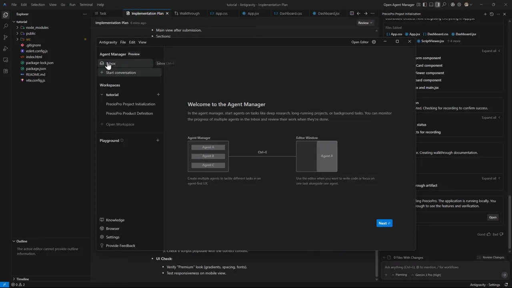Viewport: 512px width, 288px height.
Task: Collapse the tutorial workspace
Action: [102, 94]
